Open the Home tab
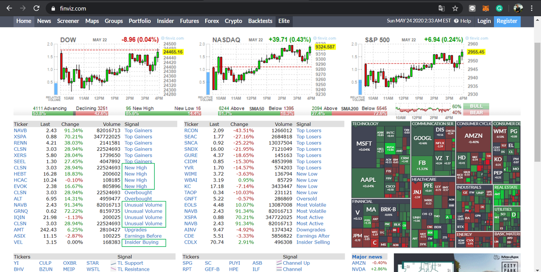The image size is (541, 272). pos(24,21)
